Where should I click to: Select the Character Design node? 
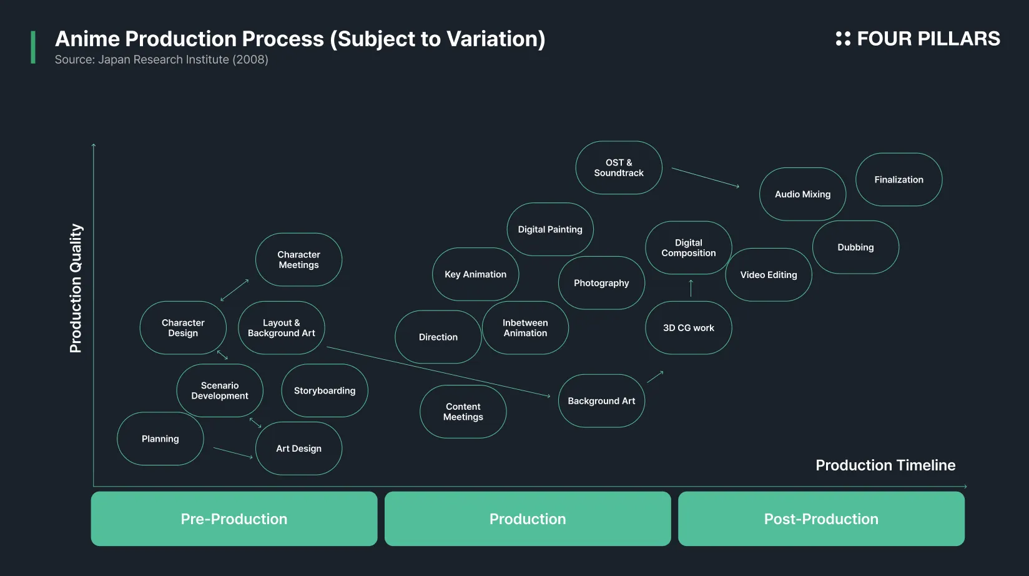pyautogui.click(x=183, y=328)
